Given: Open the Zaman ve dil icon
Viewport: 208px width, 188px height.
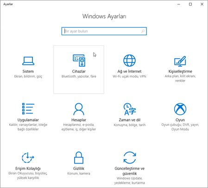Looking at the screenshot, I should [130, 109].
